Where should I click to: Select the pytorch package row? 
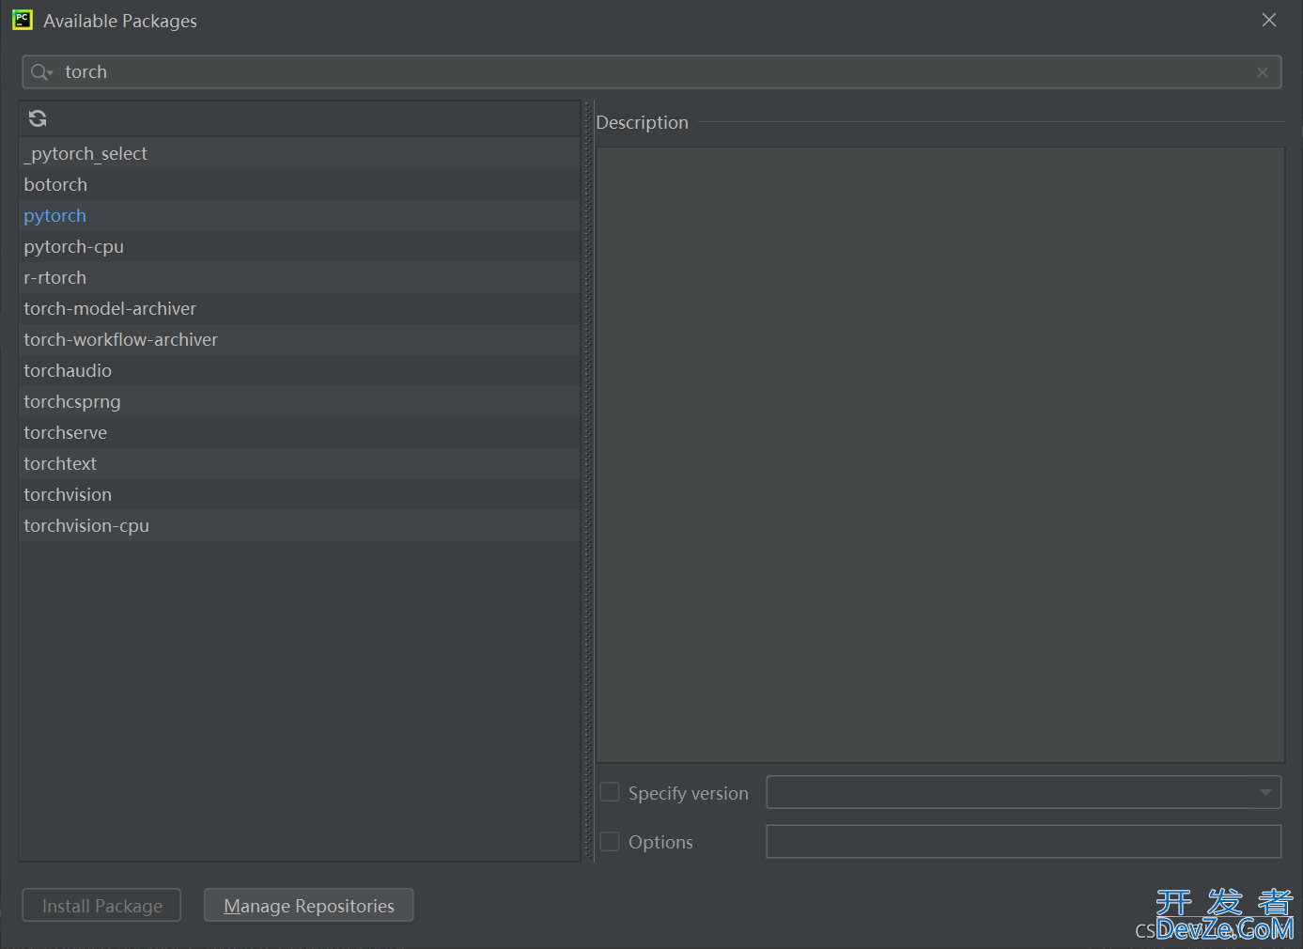(x=299, y=215)
